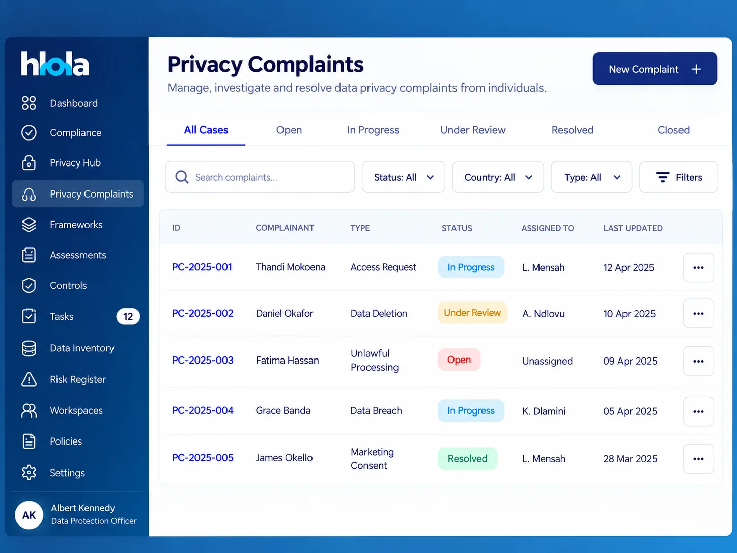Click the Risk Register warning triangle icon

[x=29, y=379]
